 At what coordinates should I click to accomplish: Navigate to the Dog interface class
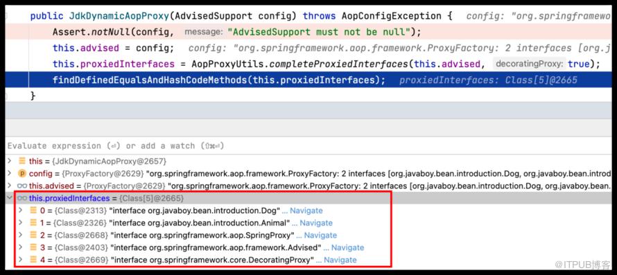[306, 211]
